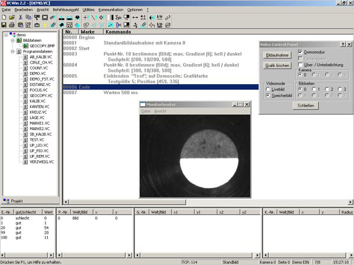Select Bildseiten radio option 2
The height and width of the screenshot is (265, 354).
[x=327, y=89]
